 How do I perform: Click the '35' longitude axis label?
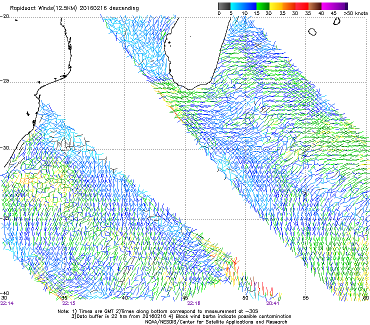(x=64, y=298)
